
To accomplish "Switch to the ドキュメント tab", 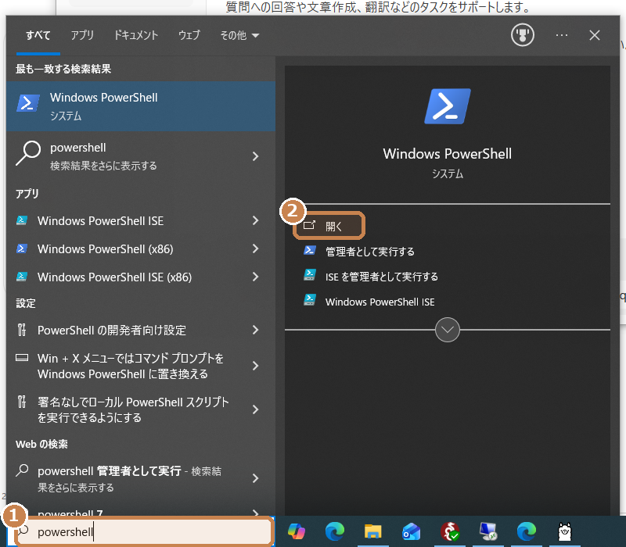I will pos(135,35).
